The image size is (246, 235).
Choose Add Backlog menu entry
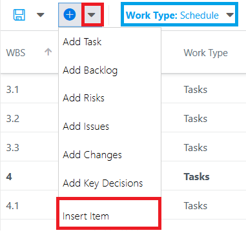[90, 70]
